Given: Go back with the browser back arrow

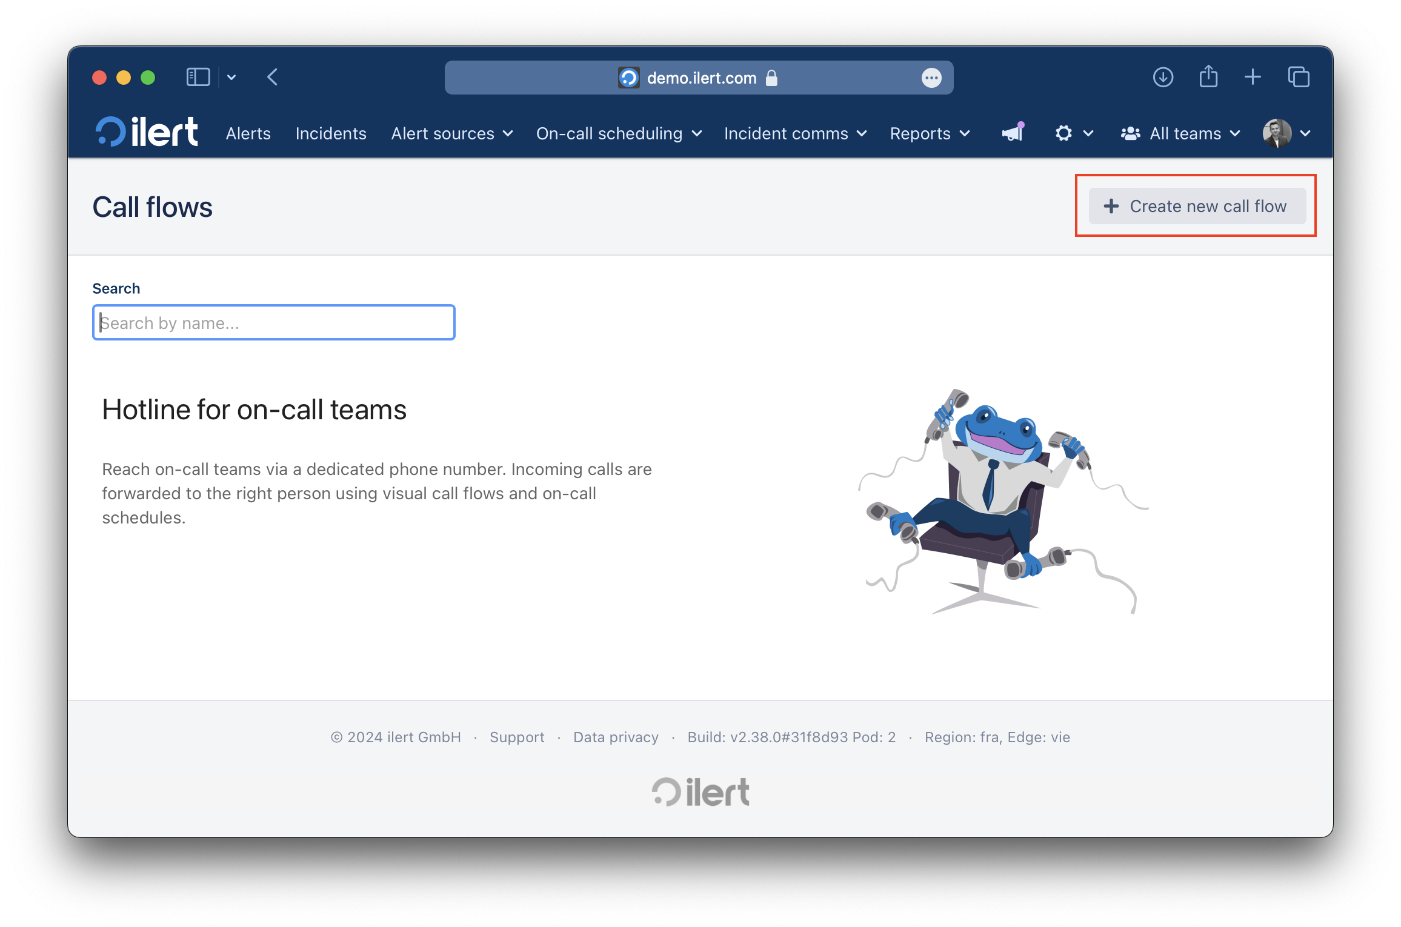Looking at the screenshot, I should pyautogui.click(x=273, y=78).
